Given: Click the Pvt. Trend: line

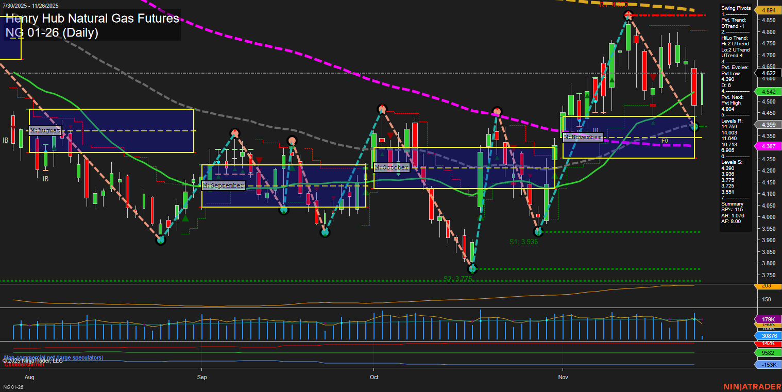Looking at the screenshot, I should tap(734, 20).
